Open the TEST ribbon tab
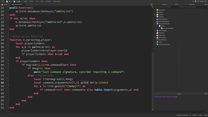 tap(37, 1)
